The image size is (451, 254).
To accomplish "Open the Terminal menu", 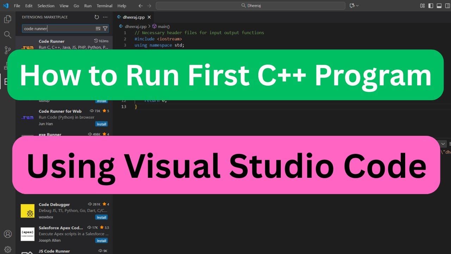I will (x=105, y=6).
